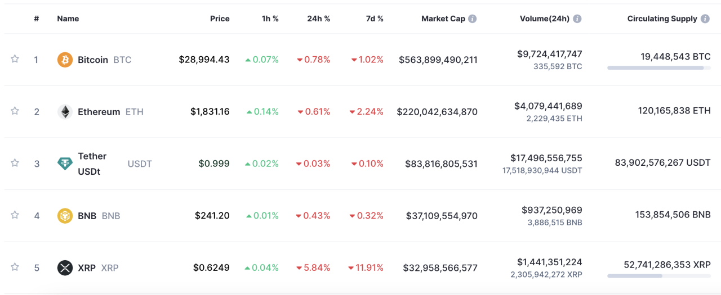Click Ethereum price $1,831.16

click(210, 111)
